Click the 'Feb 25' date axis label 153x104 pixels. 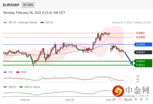click(x=70, y=100)
